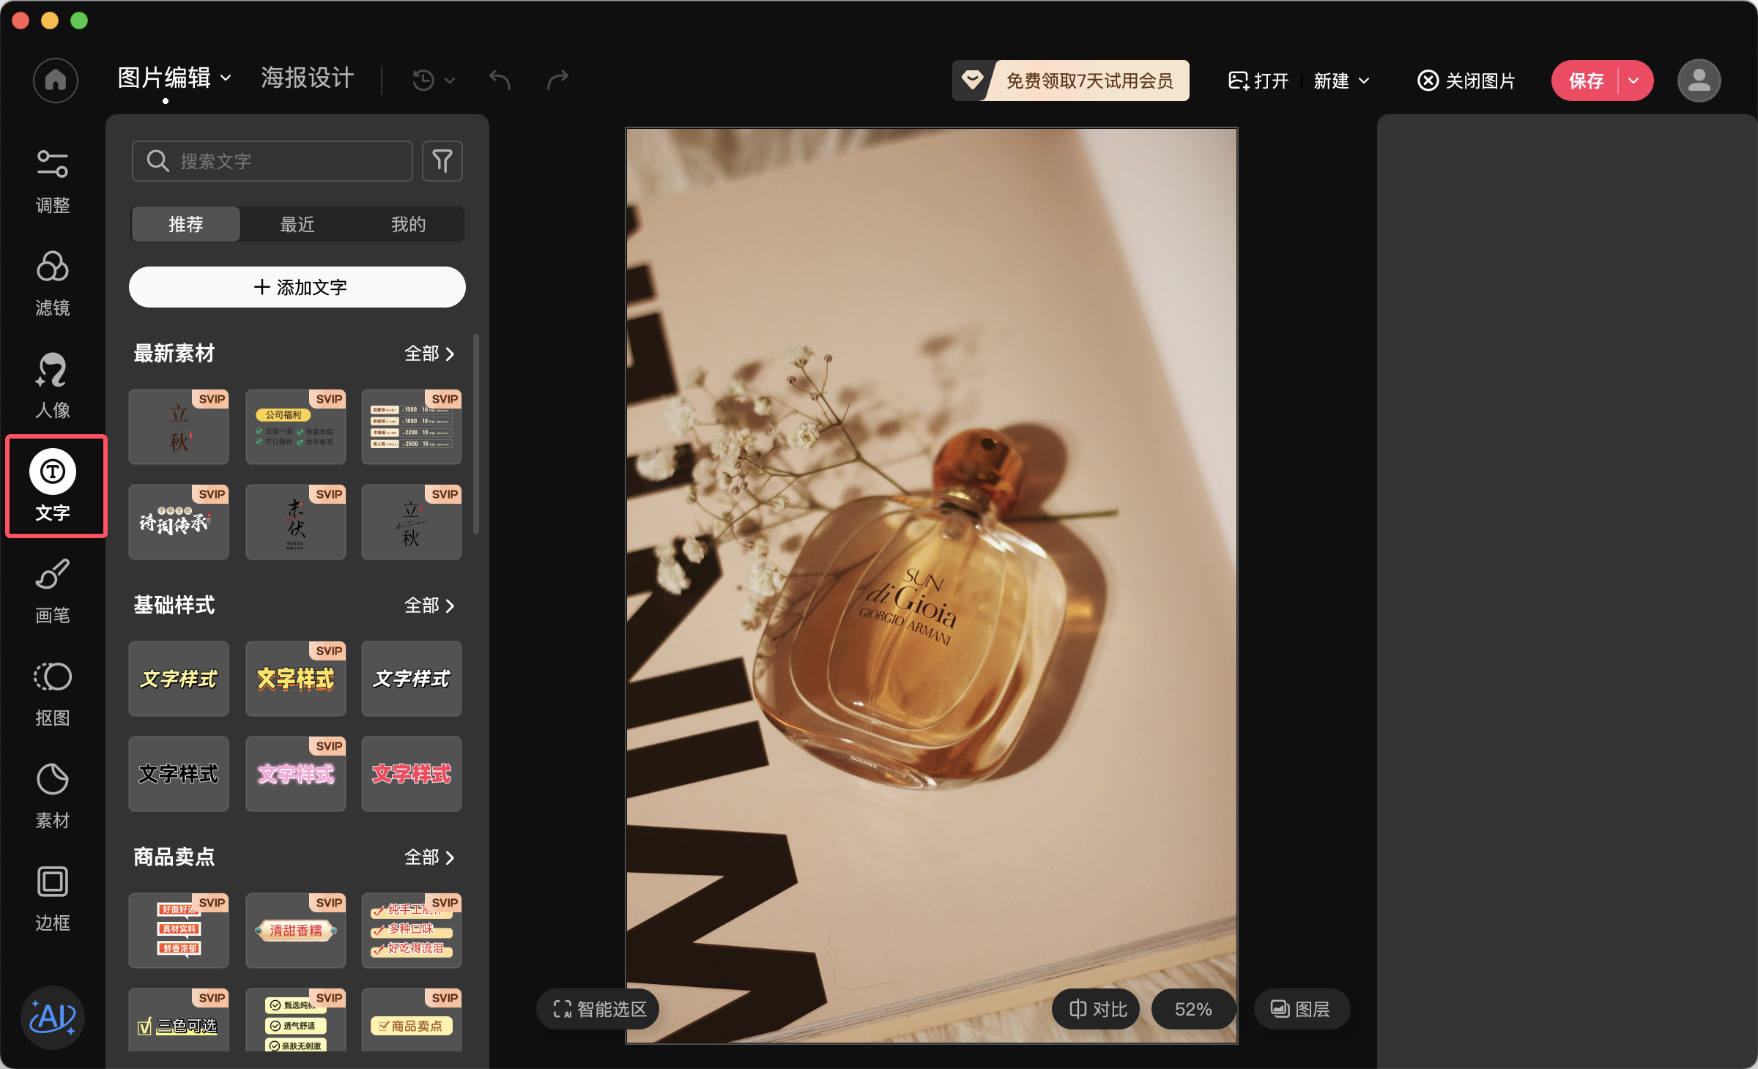The image size is (1758, 1069).
Task: Select the 滤镜 filter tool
Action: [53, 283]
